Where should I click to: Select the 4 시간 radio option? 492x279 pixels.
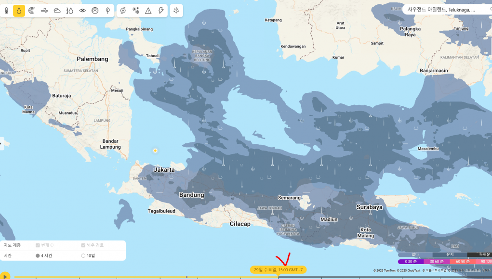point(38,255)
